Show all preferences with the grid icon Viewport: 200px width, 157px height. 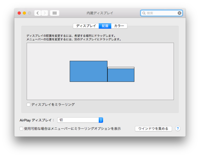coord(55,13)
